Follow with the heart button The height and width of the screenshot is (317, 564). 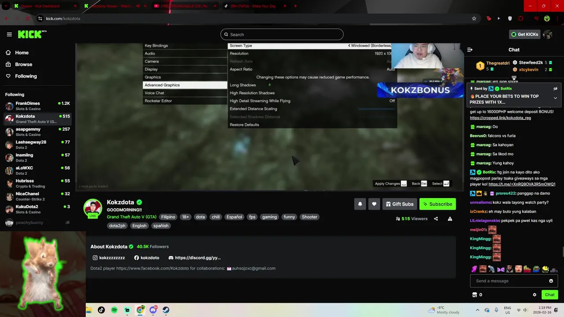[x=374, y=204]
